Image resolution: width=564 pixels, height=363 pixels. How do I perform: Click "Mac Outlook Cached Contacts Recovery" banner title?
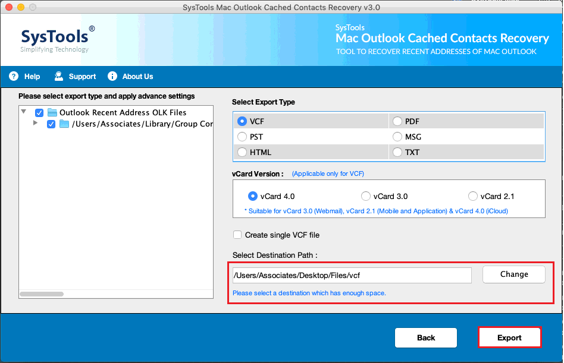pyautogui.click(x=442, y=38)
